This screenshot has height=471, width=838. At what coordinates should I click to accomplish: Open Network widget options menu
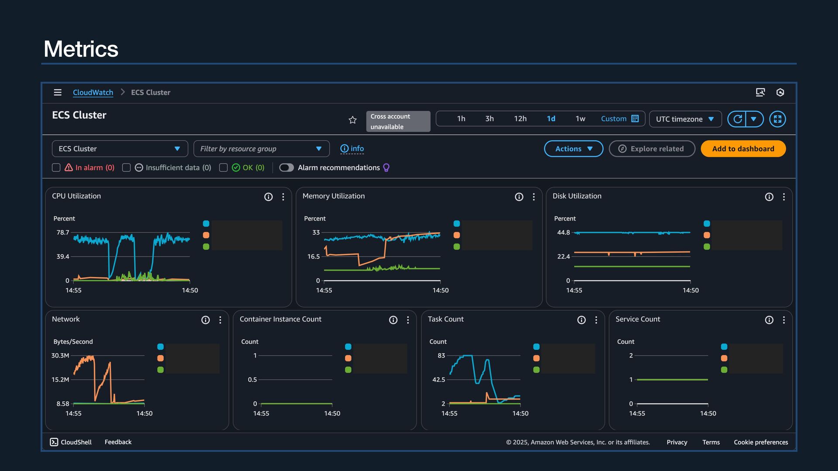[x=220, y=320]
